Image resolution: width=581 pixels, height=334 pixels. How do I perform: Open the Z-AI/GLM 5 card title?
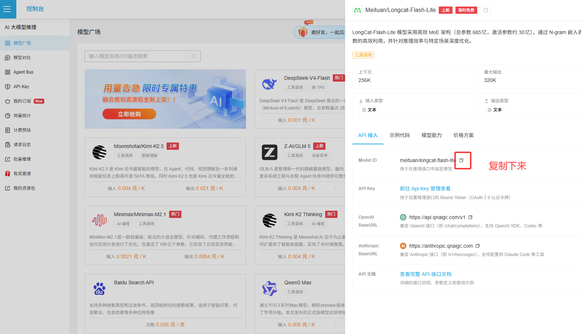coord(297,146)
